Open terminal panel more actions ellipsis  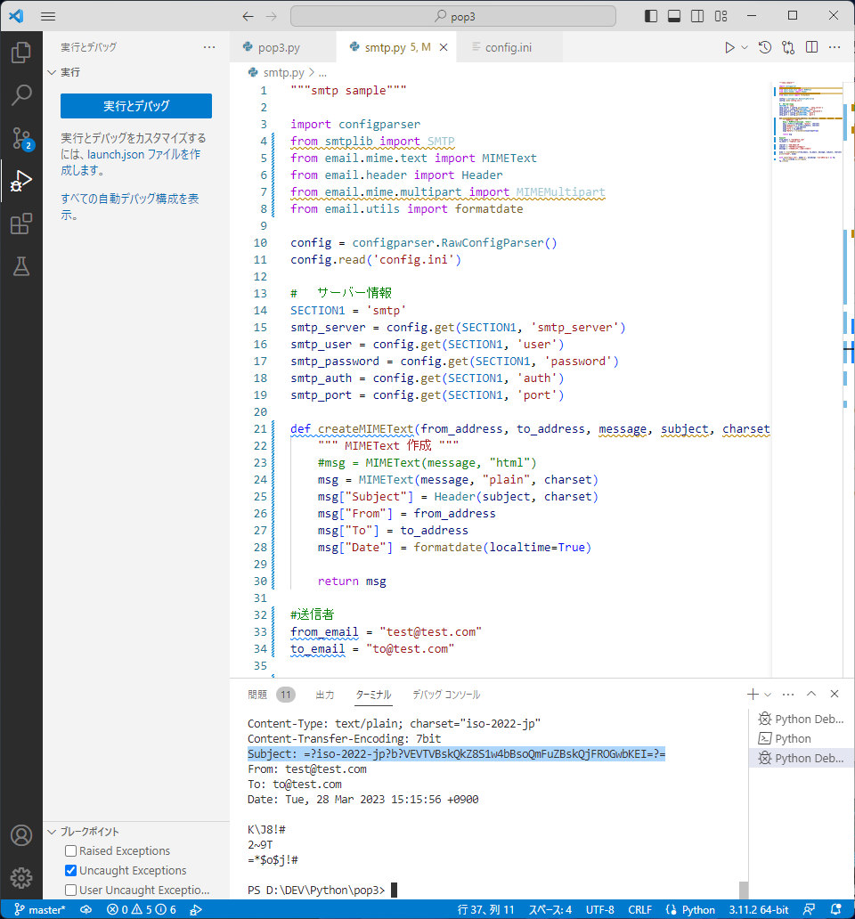(x=788, y=694)
